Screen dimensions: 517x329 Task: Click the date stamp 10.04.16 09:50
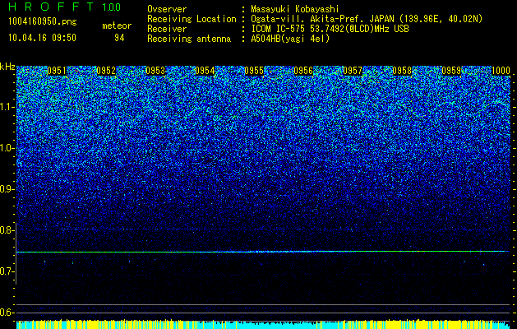point(42,38)
